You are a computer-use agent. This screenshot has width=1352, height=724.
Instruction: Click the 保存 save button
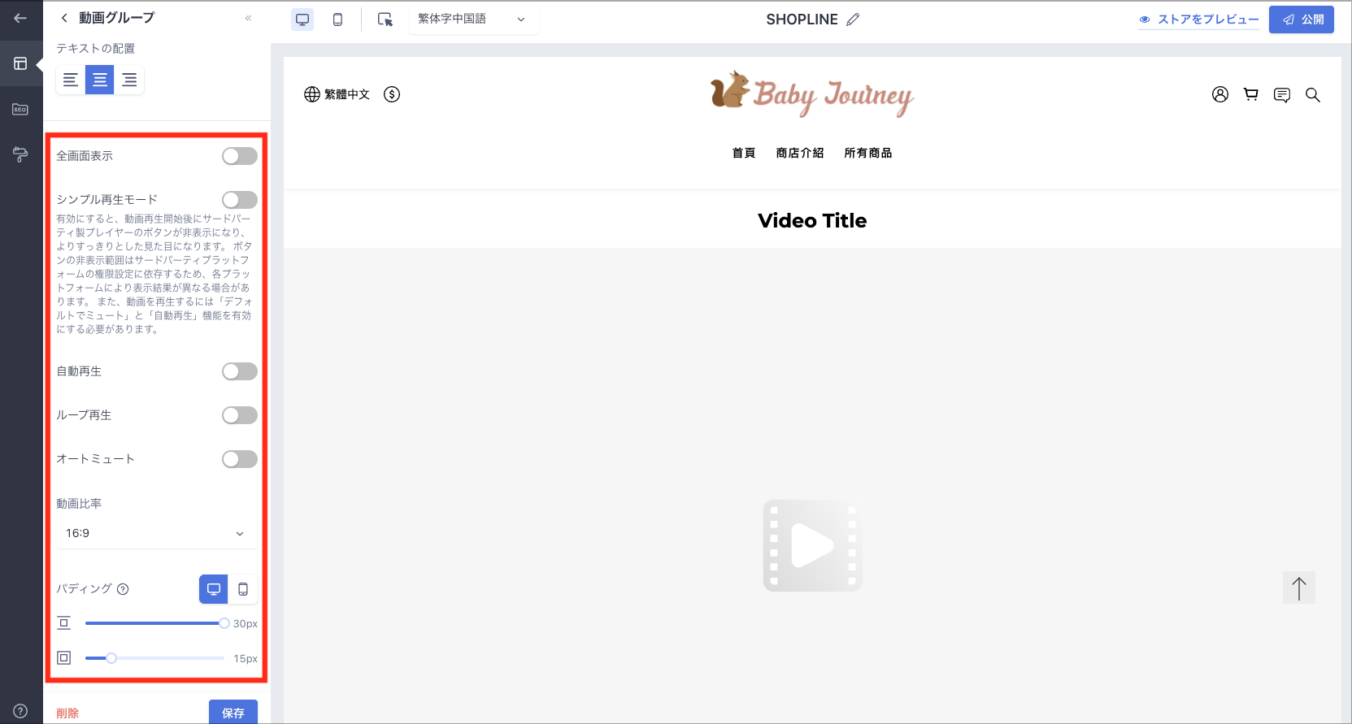tap(233, 713)
